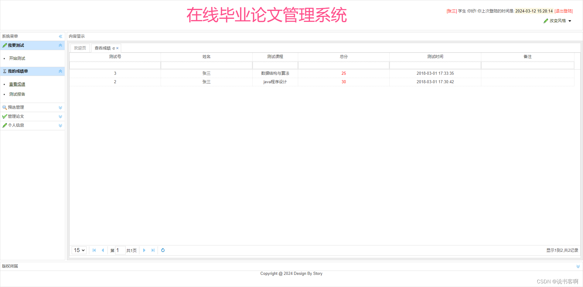This screenshot has width=583, height=287.
Task: Go to the last page of results
Action: [x=153, y=250]
